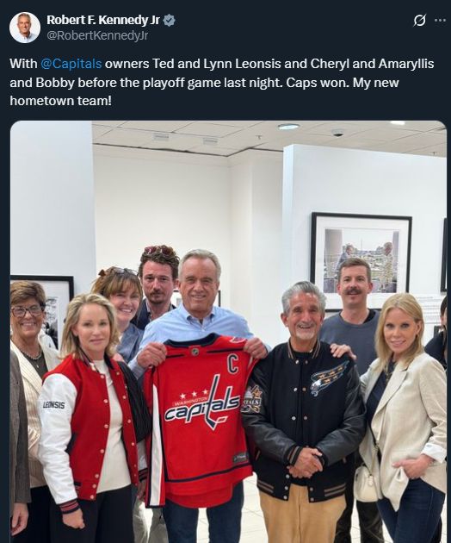Click the LEONSIS text on white sleeve
The height and width of the screenshot is (543, 451).
click(x=53, y=404)
